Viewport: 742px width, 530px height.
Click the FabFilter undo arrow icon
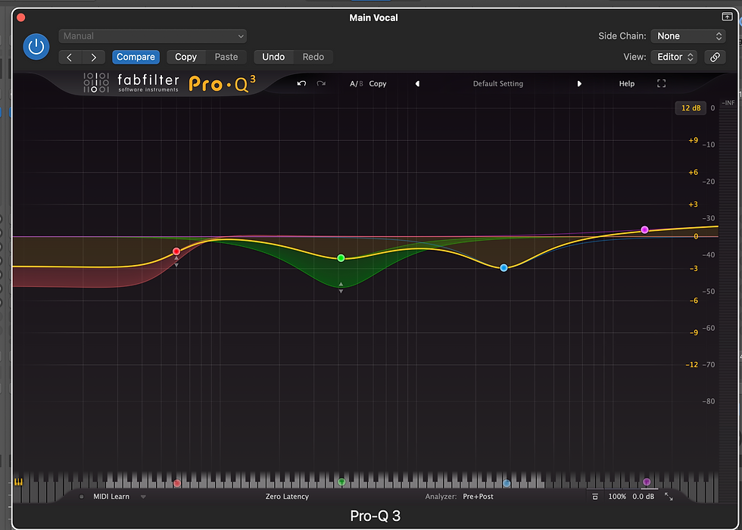click(301, 83)
